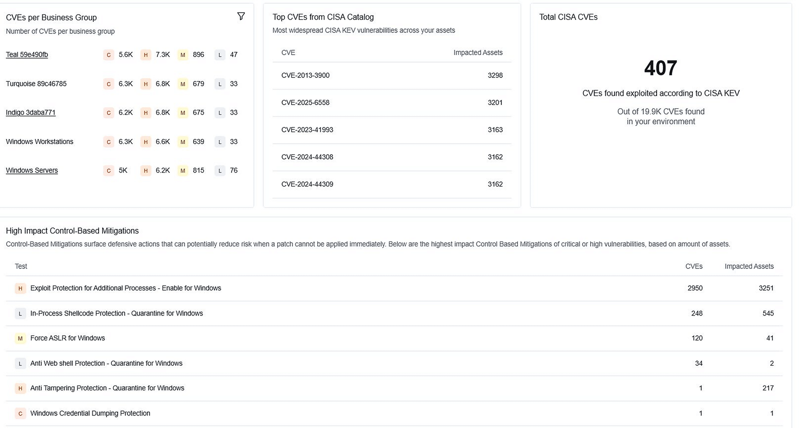801x428 pixels.
Task: Click the Impacted Assets header in CISA table
Action: 478,53
